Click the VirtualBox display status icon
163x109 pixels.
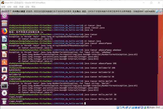pyautogui.click(x=136, y=107)
